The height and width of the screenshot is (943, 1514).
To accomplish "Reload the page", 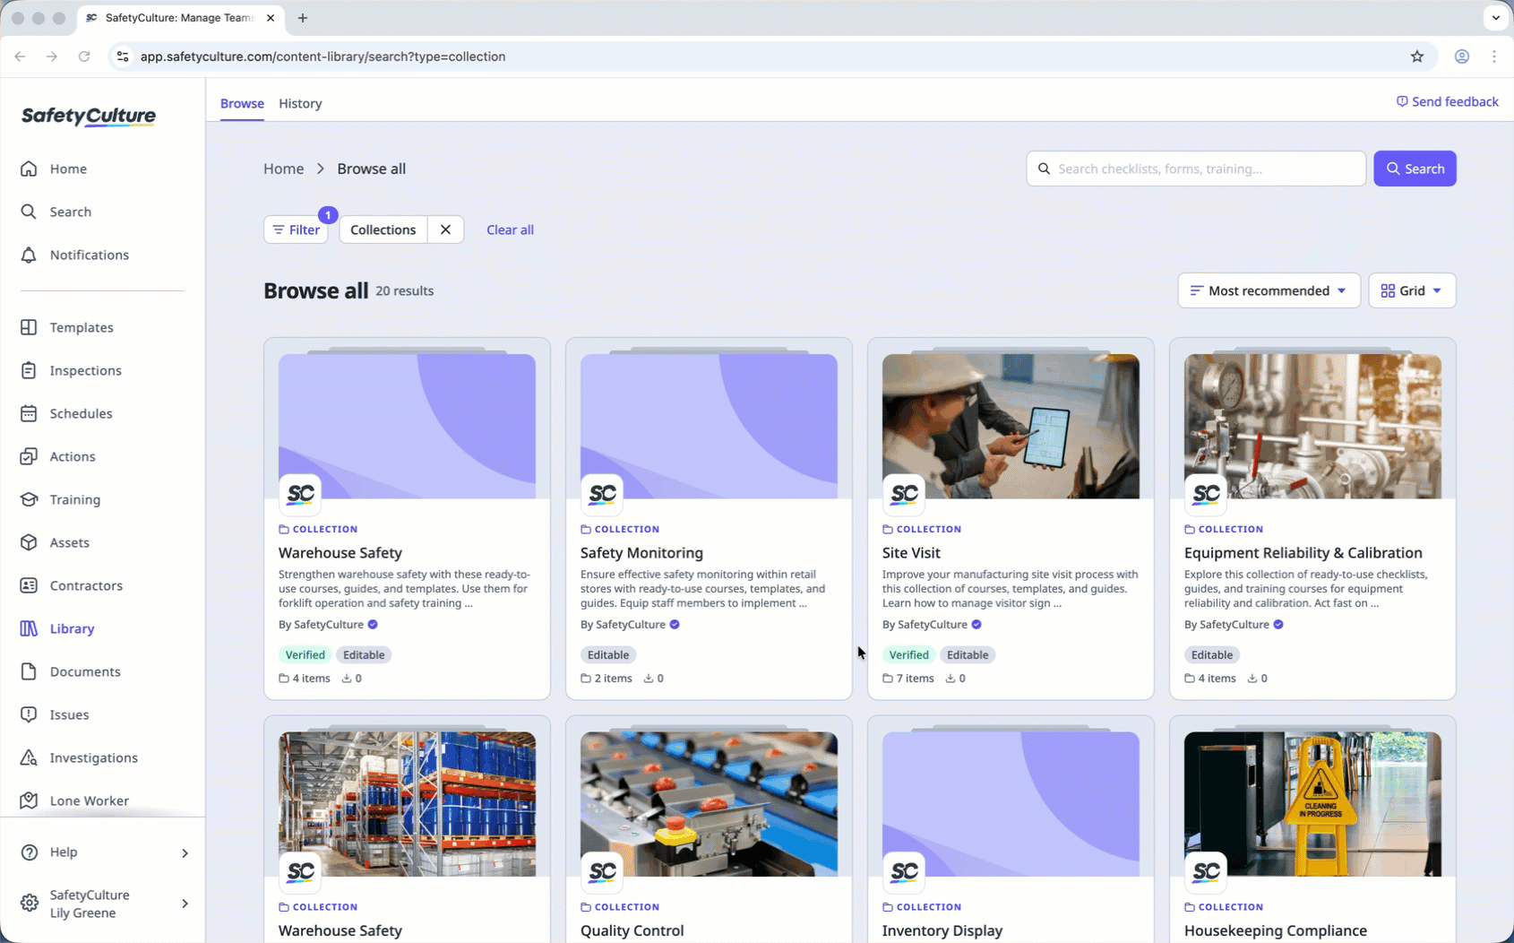I will point(84,56).
